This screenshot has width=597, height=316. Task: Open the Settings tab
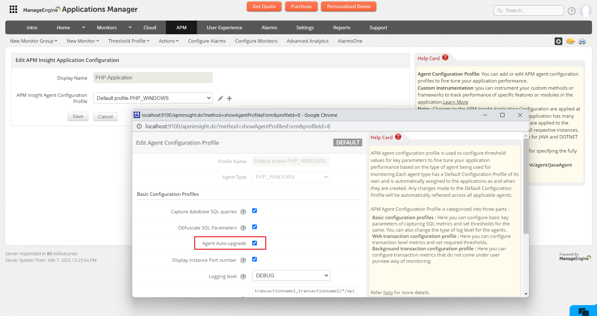tap(305, 27)
